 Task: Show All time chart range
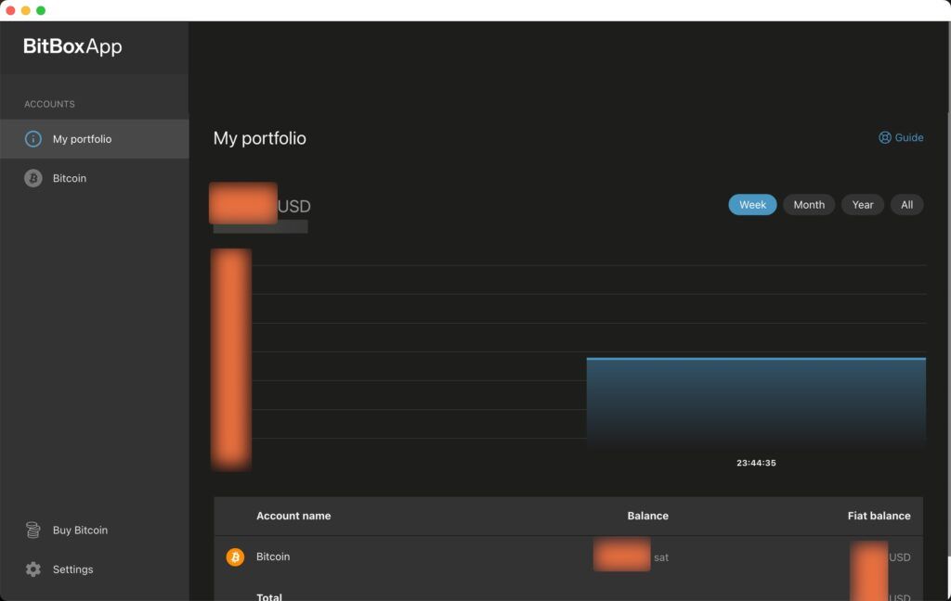pyautogui.click(x=906, y=205)
